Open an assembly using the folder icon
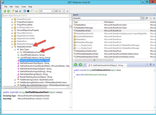Image resolution: width=156 pixels, height=115 pixels. 13,11
